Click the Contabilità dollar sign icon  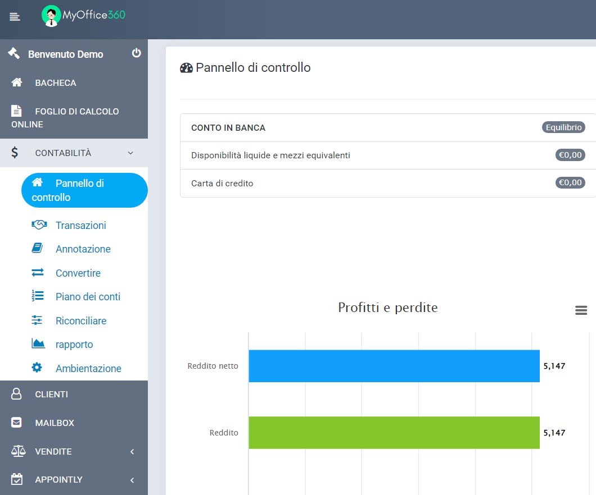click(15, 153)
